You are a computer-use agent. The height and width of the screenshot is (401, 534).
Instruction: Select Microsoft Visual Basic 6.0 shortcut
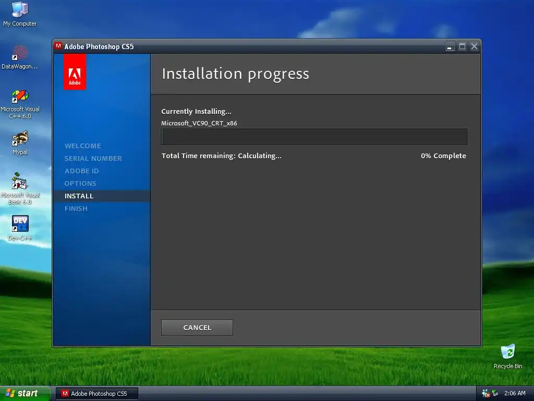(20, 188)
